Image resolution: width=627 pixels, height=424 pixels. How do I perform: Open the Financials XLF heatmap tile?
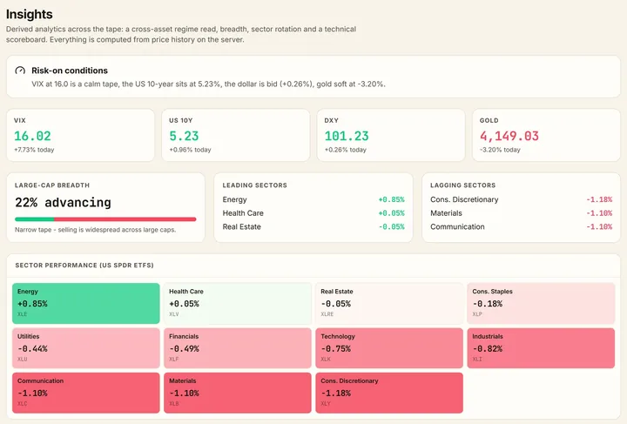(x=238, y=348)
